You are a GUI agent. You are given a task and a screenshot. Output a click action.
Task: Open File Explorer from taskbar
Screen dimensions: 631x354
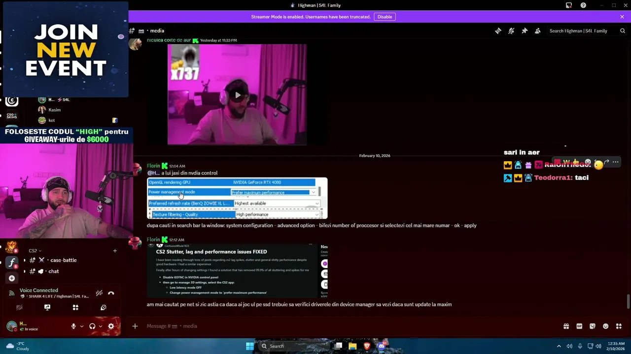(x=352, y=346)
